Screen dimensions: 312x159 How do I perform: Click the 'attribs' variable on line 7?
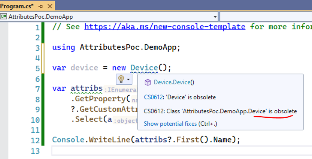[87, 88]
